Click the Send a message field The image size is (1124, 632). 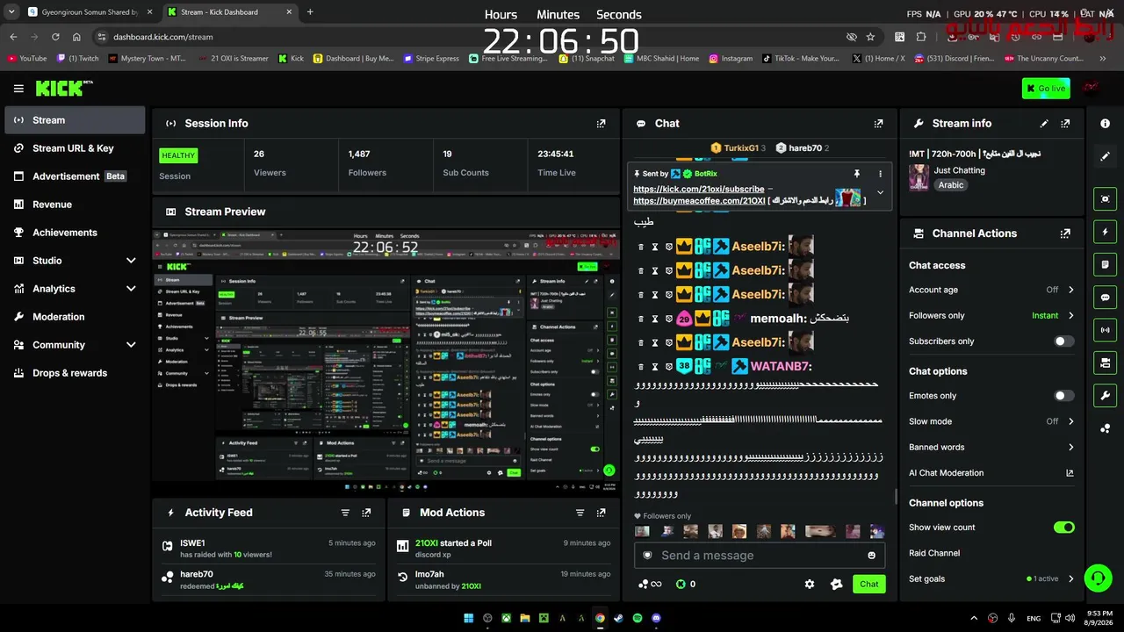click(x=760, y=556)
